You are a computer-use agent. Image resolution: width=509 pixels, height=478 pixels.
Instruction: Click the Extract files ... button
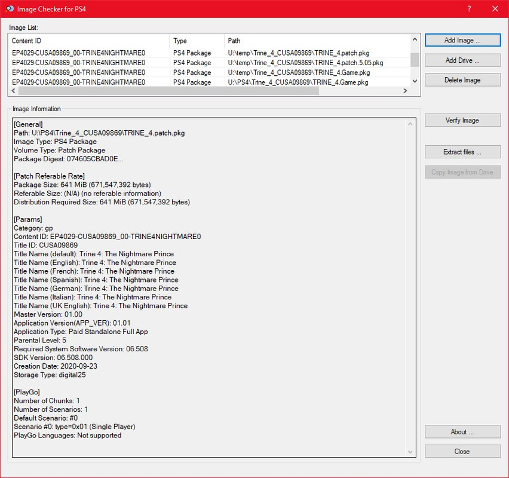462,152
